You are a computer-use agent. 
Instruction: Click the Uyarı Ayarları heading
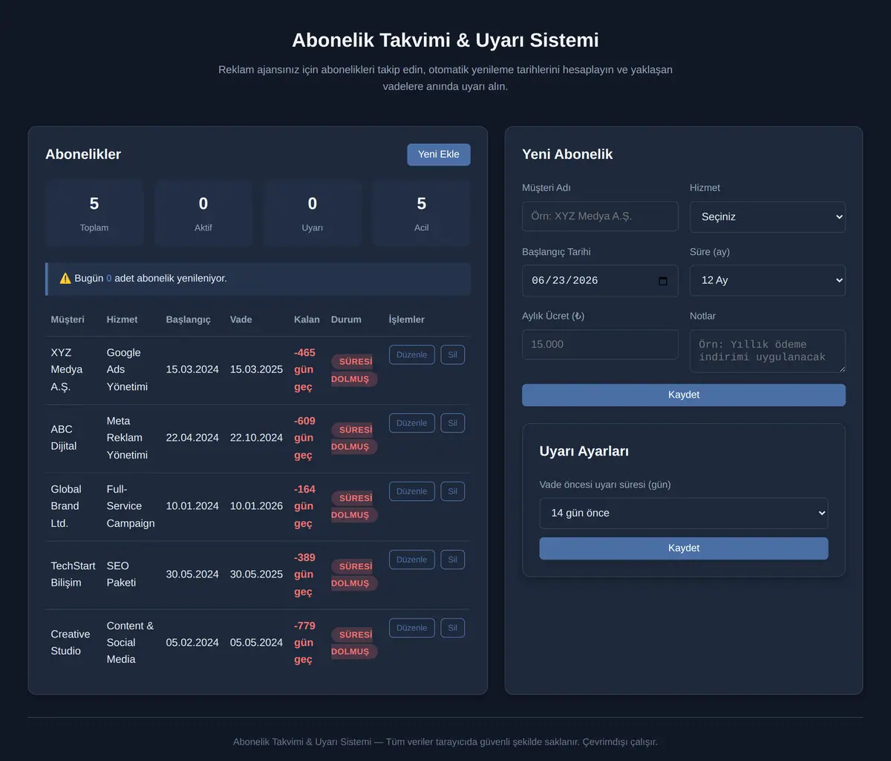click(x=584, y=452)
